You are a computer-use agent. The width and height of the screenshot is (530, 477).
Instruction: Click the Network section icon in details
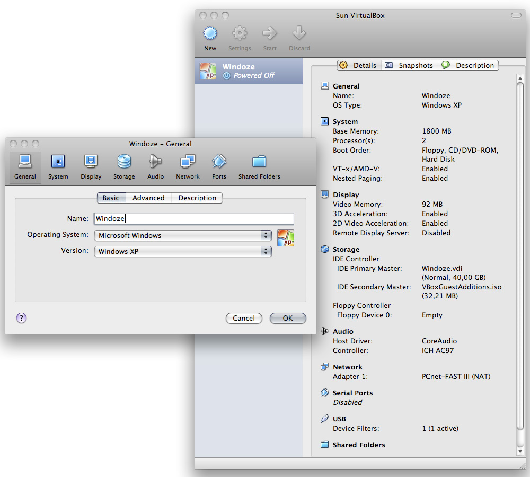[x=324, y=366]
